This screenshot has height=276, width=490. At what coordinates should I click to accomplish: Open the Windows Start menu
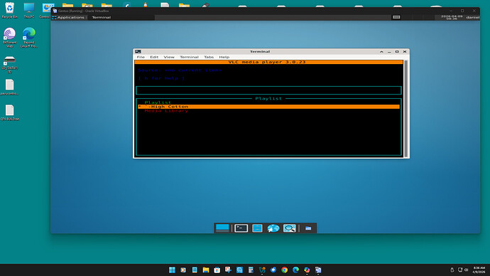tap(172, 270)
